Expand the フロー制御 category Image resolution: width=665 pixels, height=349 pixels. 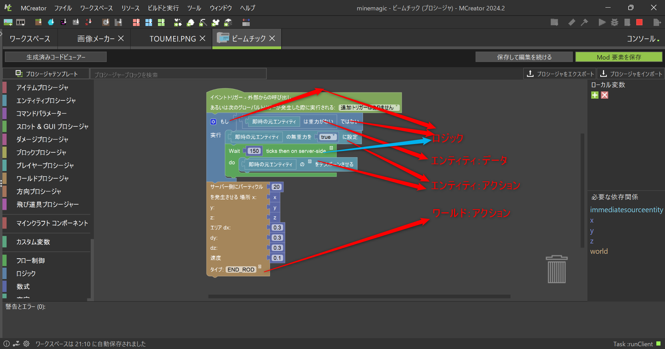click(x=30, y=261)
